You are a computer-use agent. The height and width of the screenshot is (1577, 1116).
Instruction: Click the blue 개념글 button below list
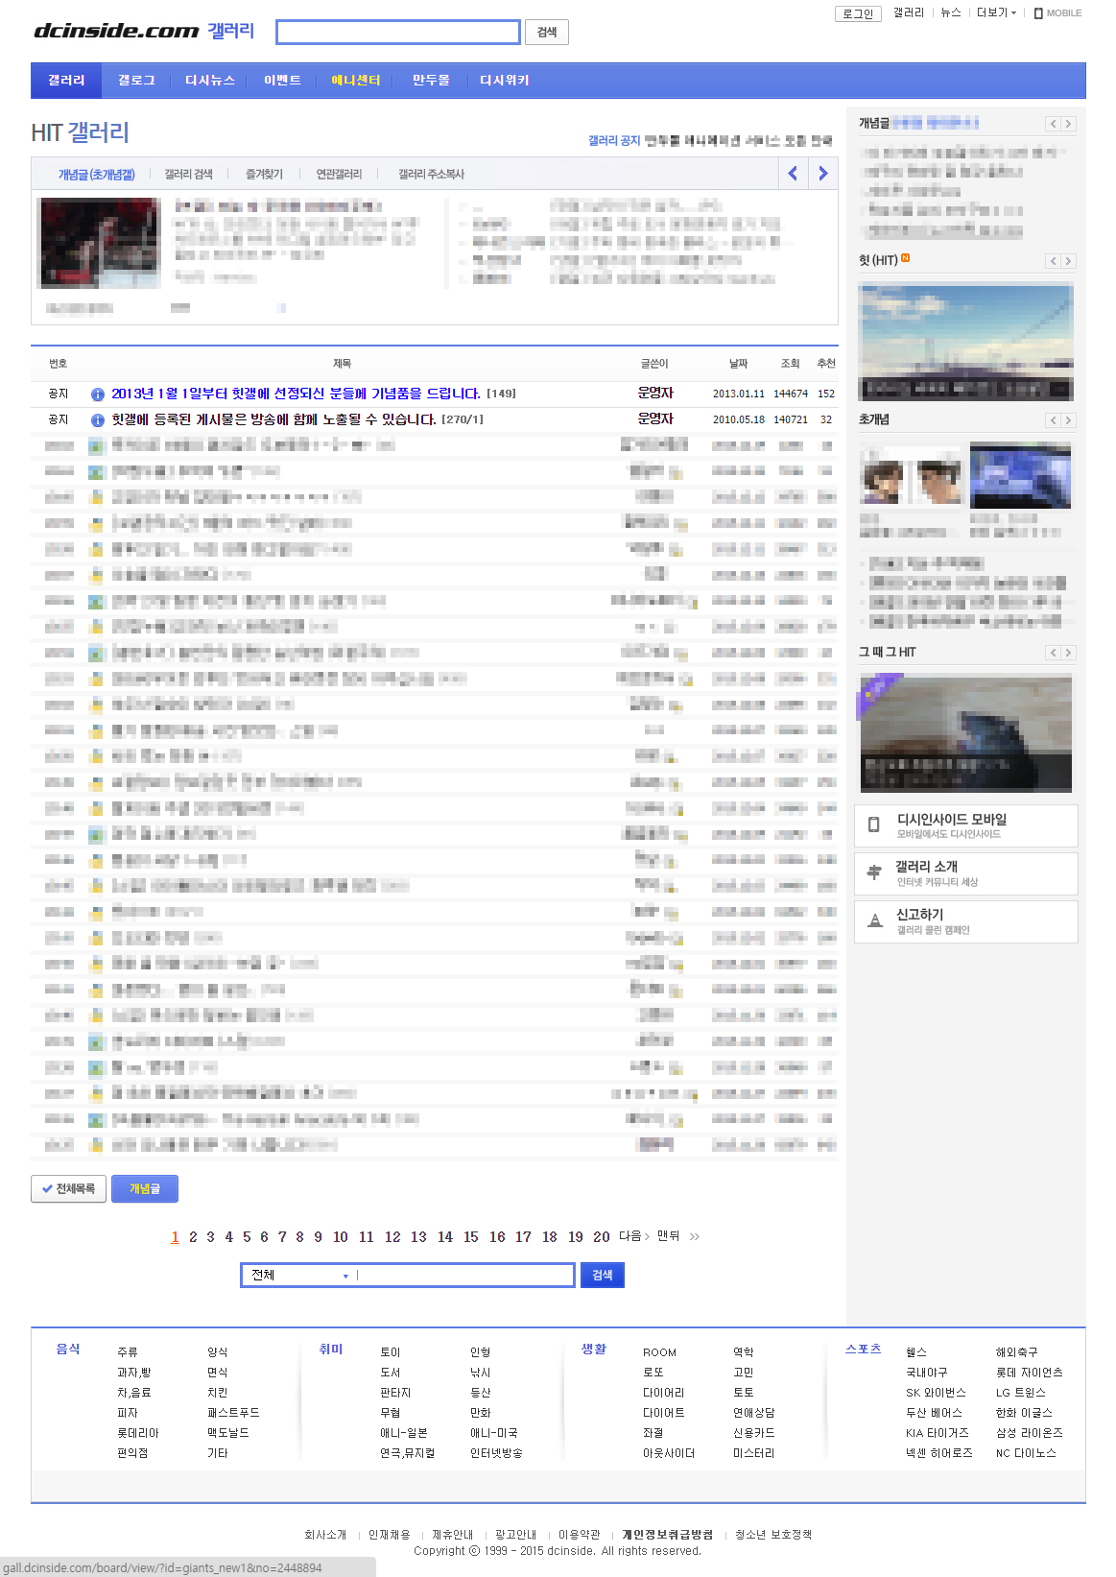pos(145,1188)
